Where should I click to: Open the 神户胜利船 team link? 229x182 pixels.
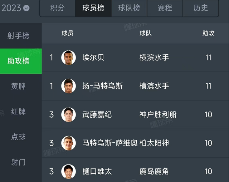tap(158, 115)
